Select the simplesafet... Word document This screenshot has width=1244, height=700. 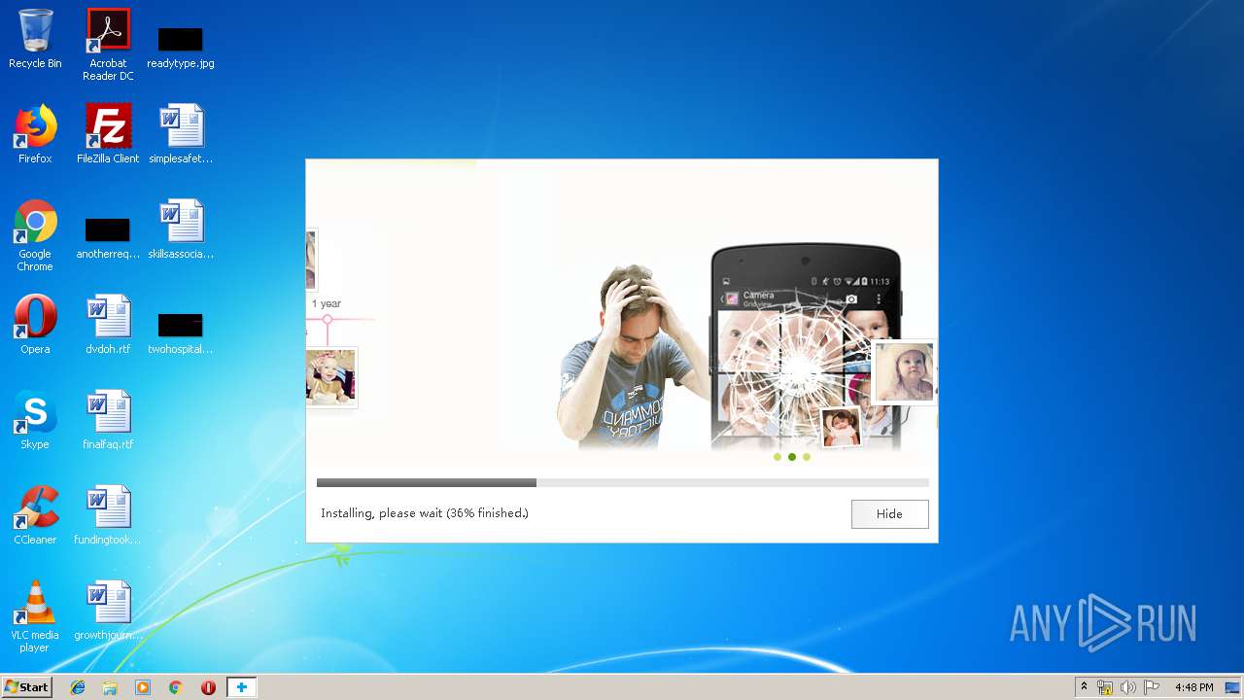(181, 133)
